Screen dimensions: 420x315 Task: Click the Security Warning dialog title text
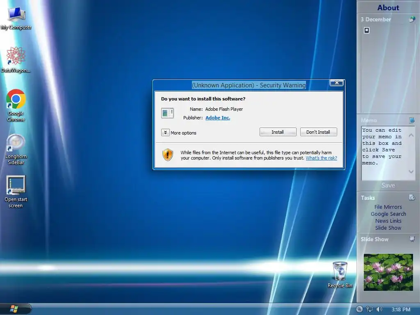[x=249, y=85]
